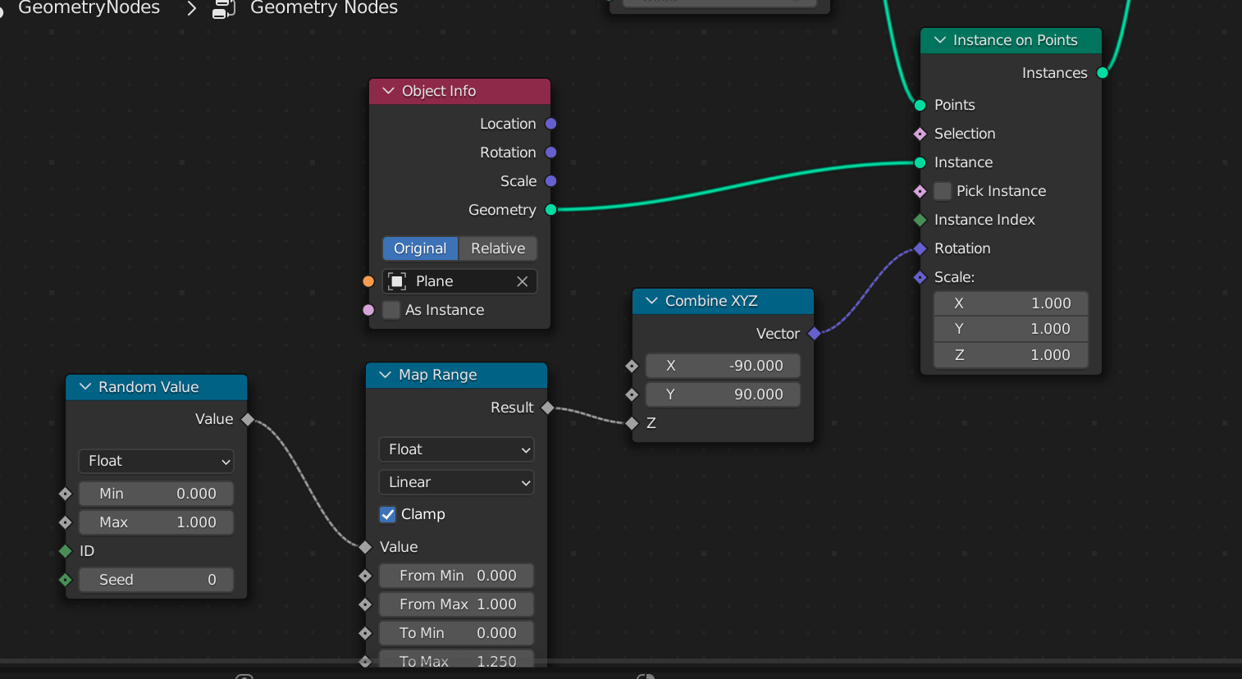The width and height of the screenshot is (1242, 679).
Task: Click the Pick Instance input socket
Action: click(920, 191)
